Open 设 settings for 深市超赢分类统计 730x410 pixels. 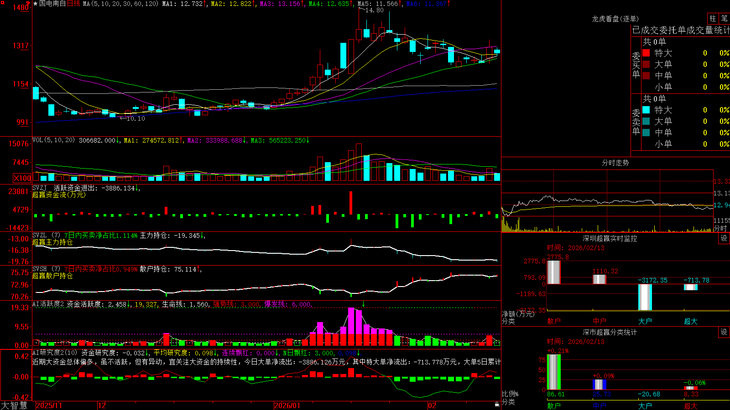pos(724,332)
